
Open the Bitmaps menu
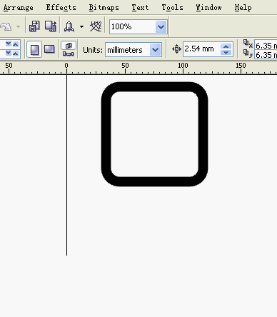(104, 8)
